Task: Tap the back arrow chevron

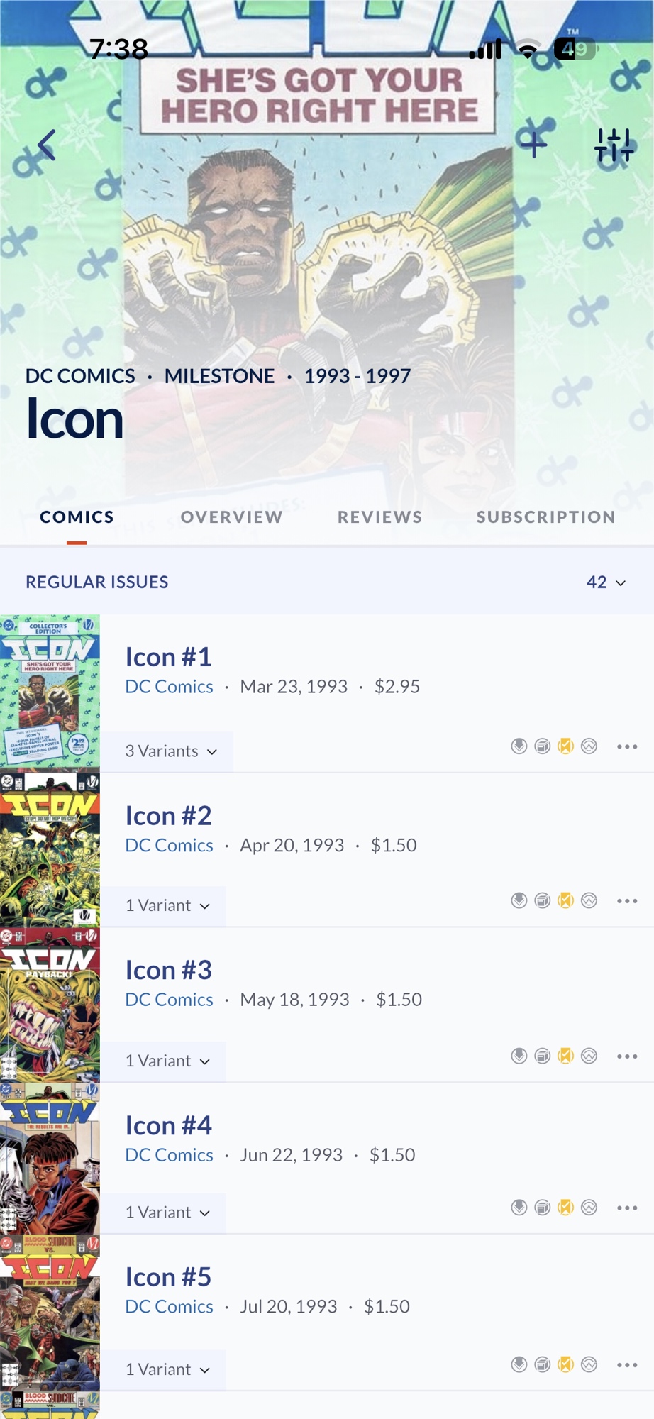Action: point(47,145)
